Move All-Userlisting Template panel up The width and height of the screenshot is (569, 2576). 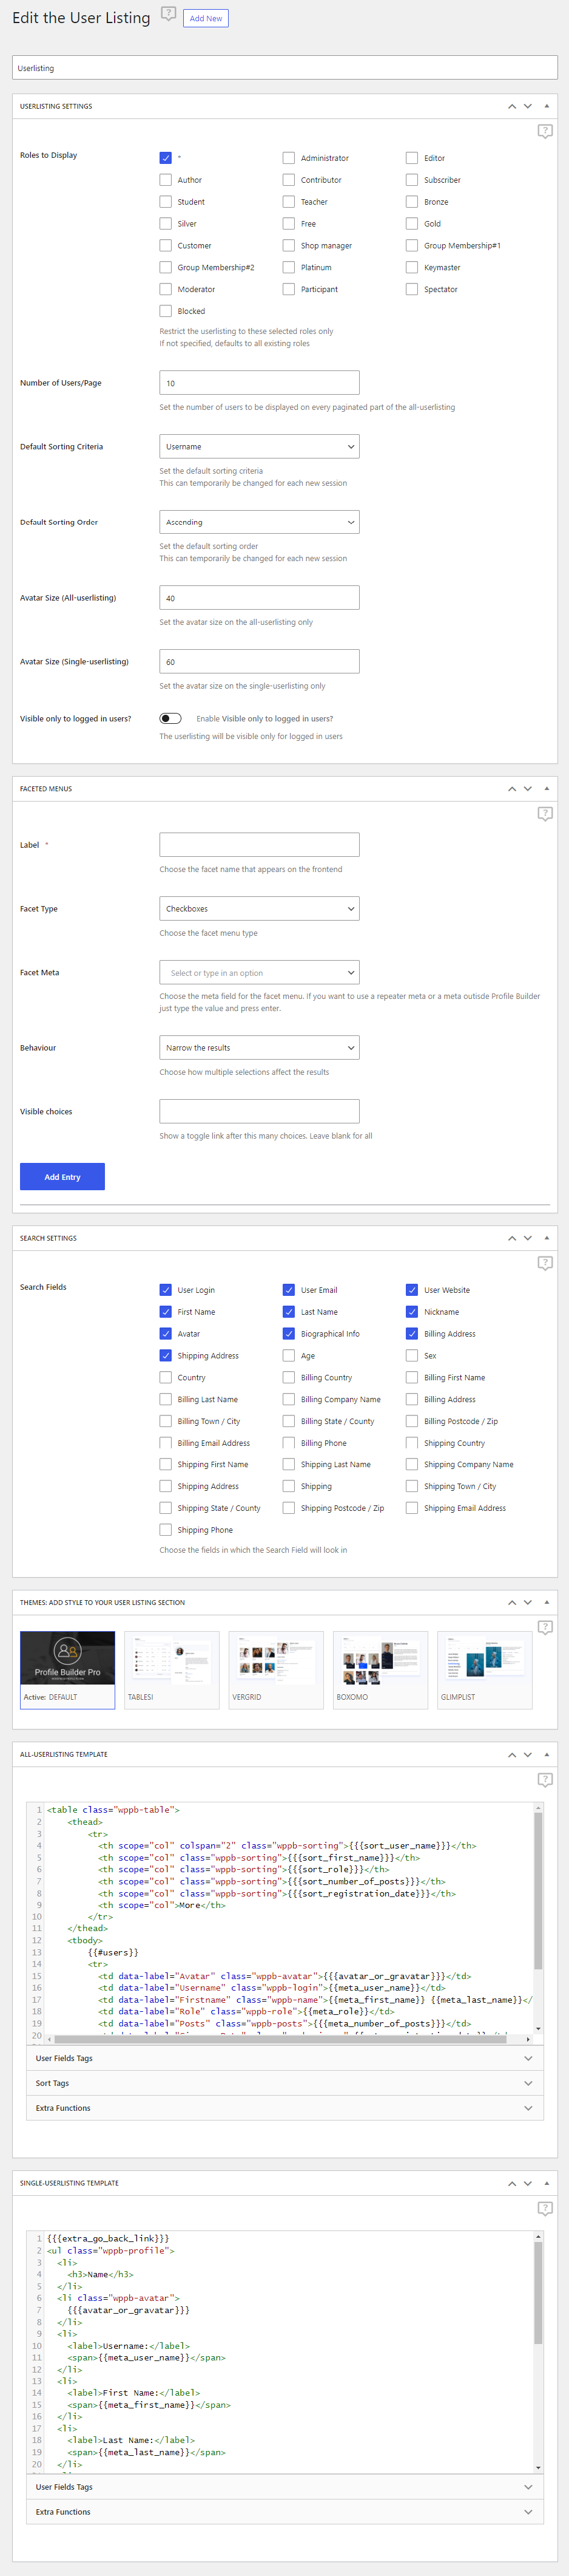click(x=512, y=1755)
